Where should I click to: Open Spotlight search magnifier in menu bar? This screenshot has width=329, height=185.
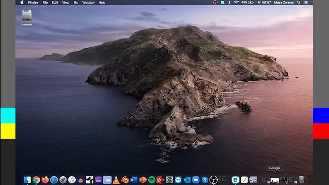tap(298, 2)
